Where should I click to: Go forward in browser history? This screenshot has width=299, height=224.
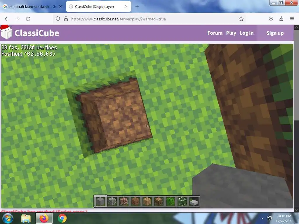pyautogui.click(x=18, y=19)
